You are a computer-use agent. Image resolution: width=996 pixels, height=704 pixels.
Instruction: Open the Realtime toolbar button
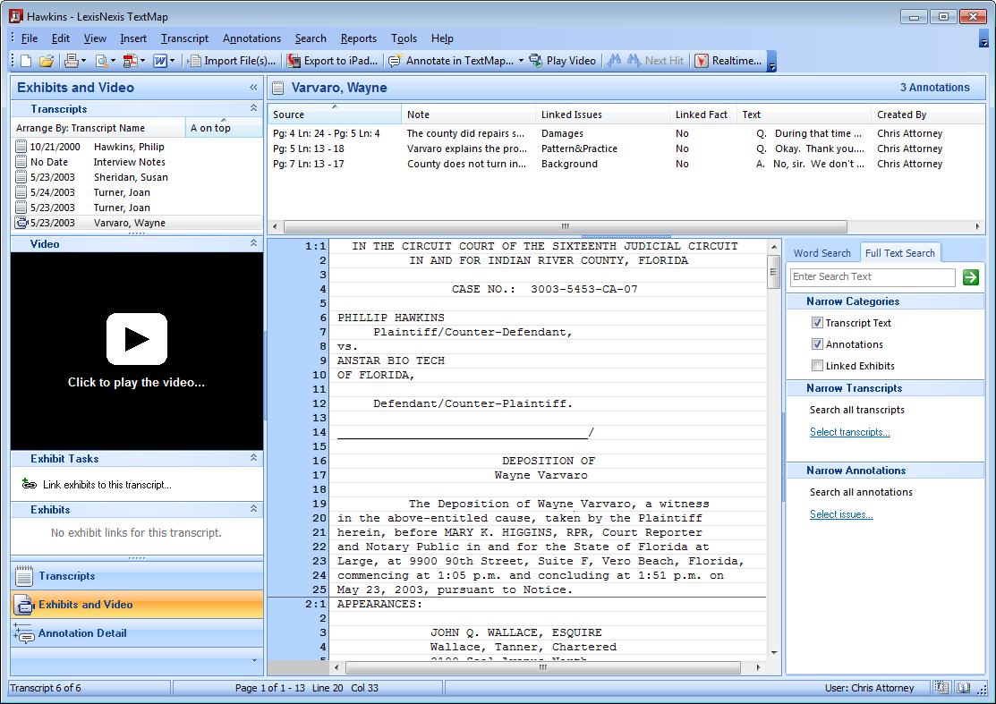(728, 61)
